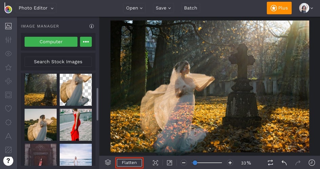Screen dimensions: 320x169
Task: Click the Batch menu item
Action: pyautogui.click(x=191, y=8)
